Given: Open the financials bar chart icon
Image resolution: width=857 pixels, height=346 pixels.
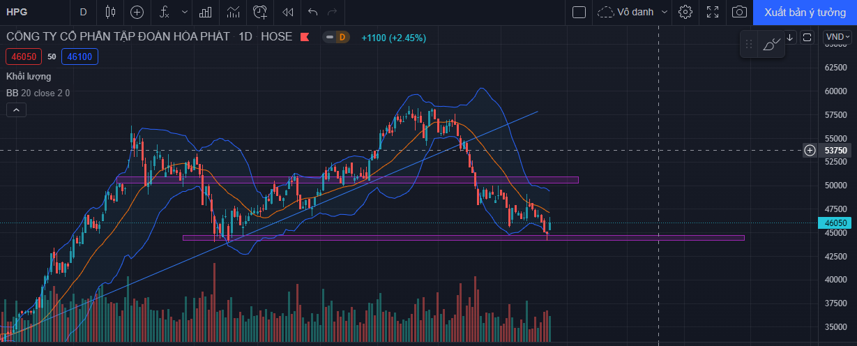Looking at the screenshot, I should (x=206, y=12).
